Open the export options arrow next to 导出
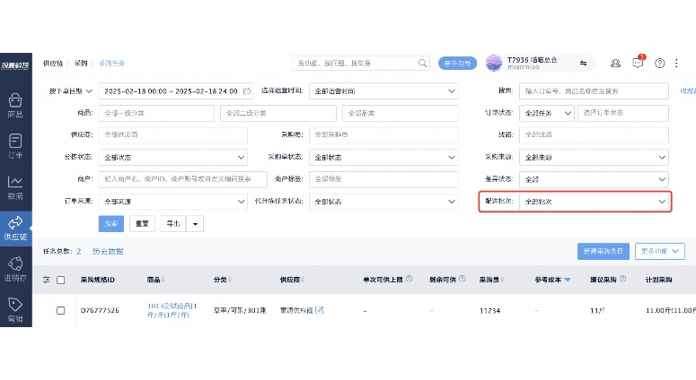 (195, 224)
